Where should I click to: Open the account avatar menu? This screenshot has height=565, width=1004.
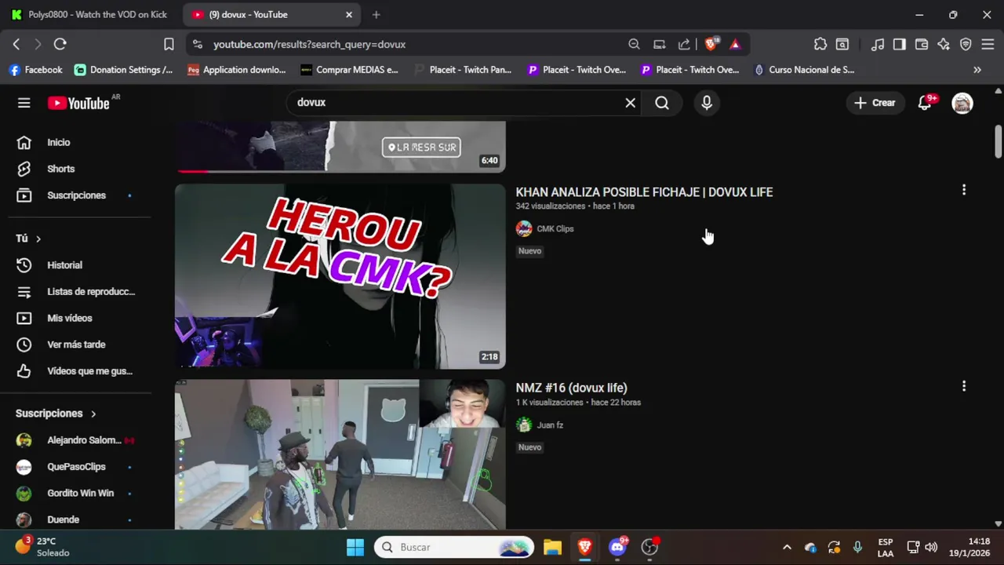pyautogui.click(x=962, y=103)
